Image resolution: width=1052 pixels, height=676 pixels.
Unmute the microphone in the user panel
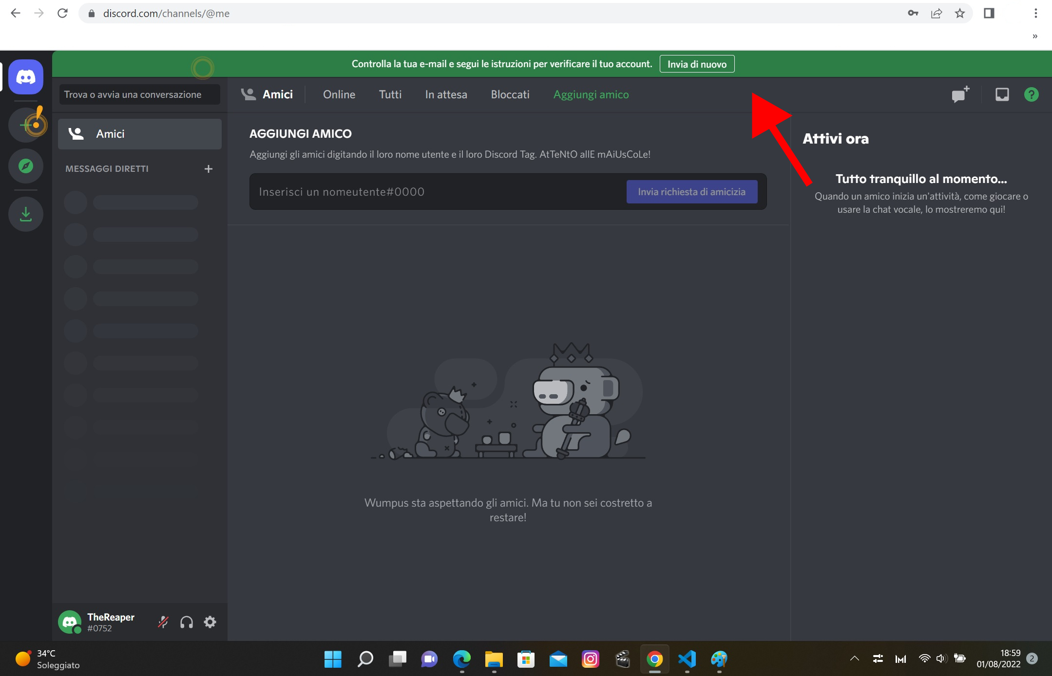163,622
